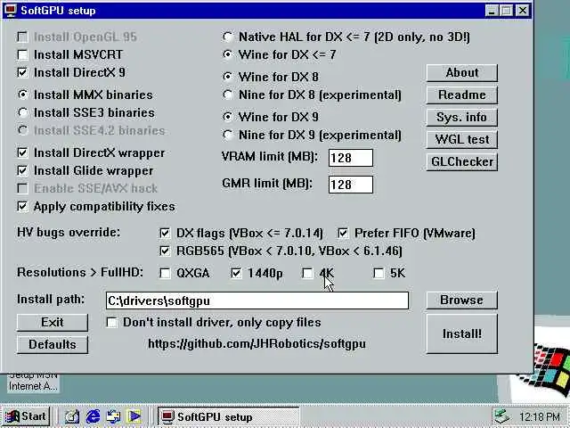
Task: Uncheck Install DirectX 9
Action: (x=22, y=72)
